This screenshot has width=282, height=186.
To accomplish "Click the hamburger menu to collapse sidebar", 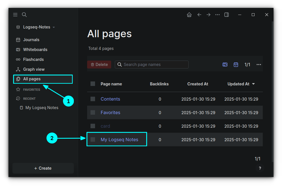I will [x=15, y=14].
